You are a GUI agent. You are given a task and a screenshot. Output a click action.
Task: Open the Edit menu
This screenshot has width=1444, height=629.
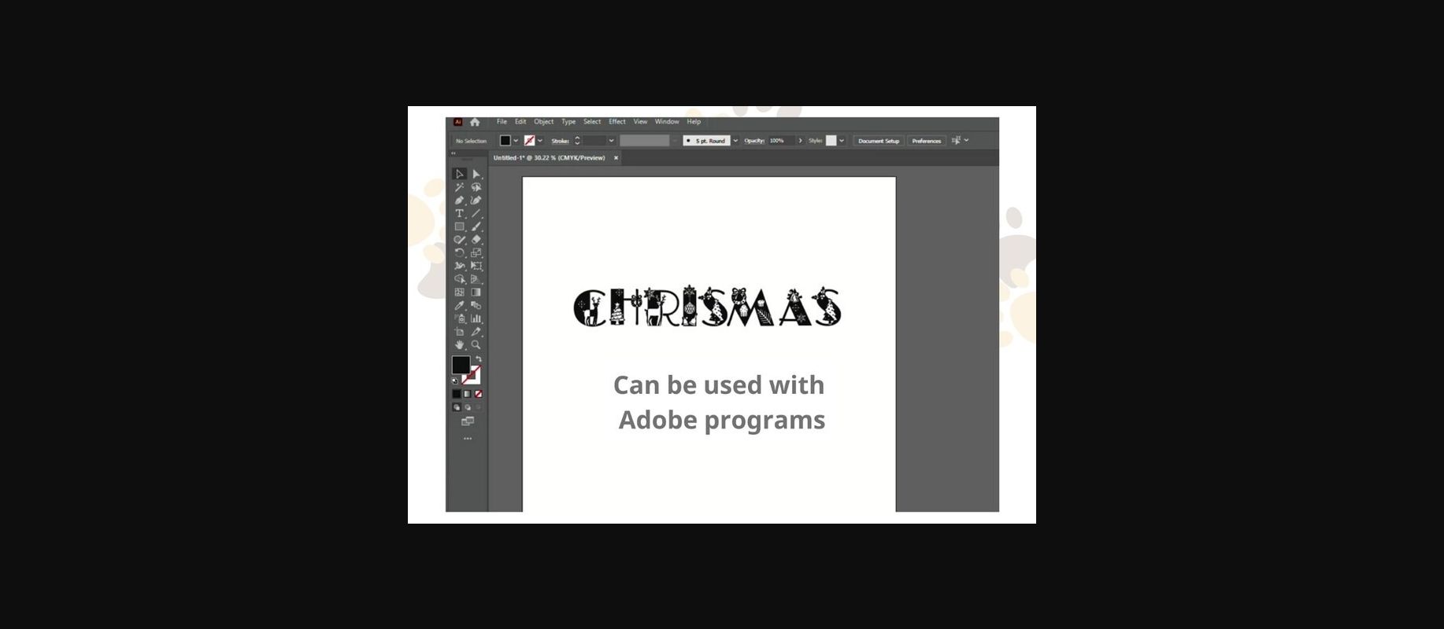pos(520,122)
